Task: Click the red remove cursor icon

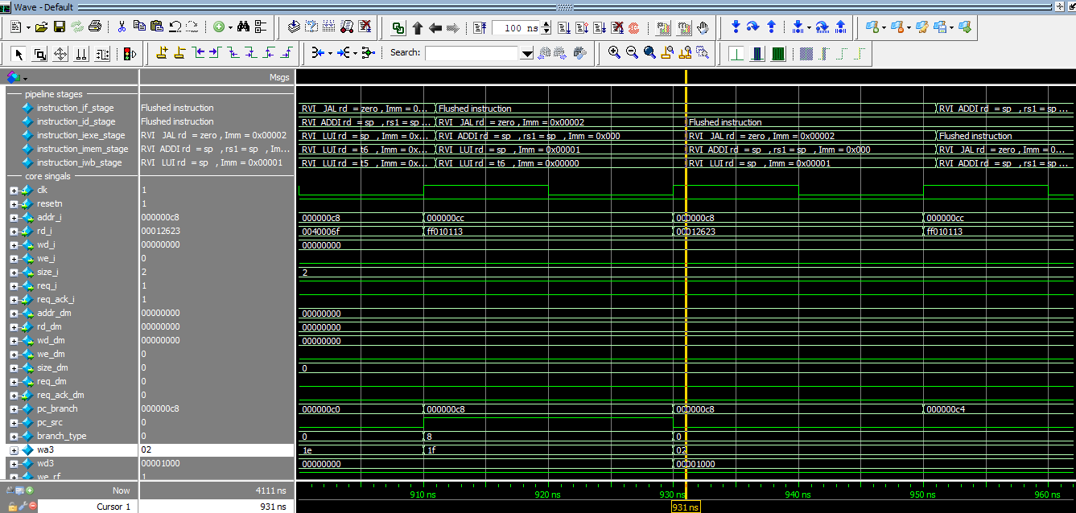Action: click(x=31, y=506)
